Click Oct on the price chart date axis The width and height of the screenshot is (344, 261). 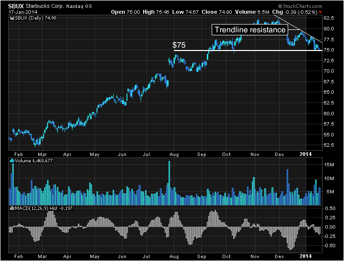(x=226, y=155)
